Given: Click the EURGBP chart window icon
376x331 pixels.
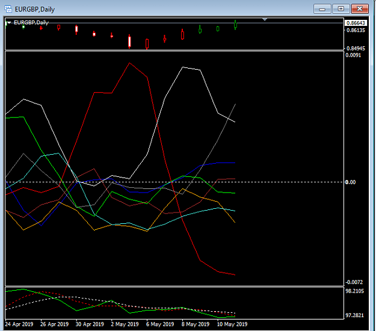Looking at the screenshot, I should pos(8,9).
